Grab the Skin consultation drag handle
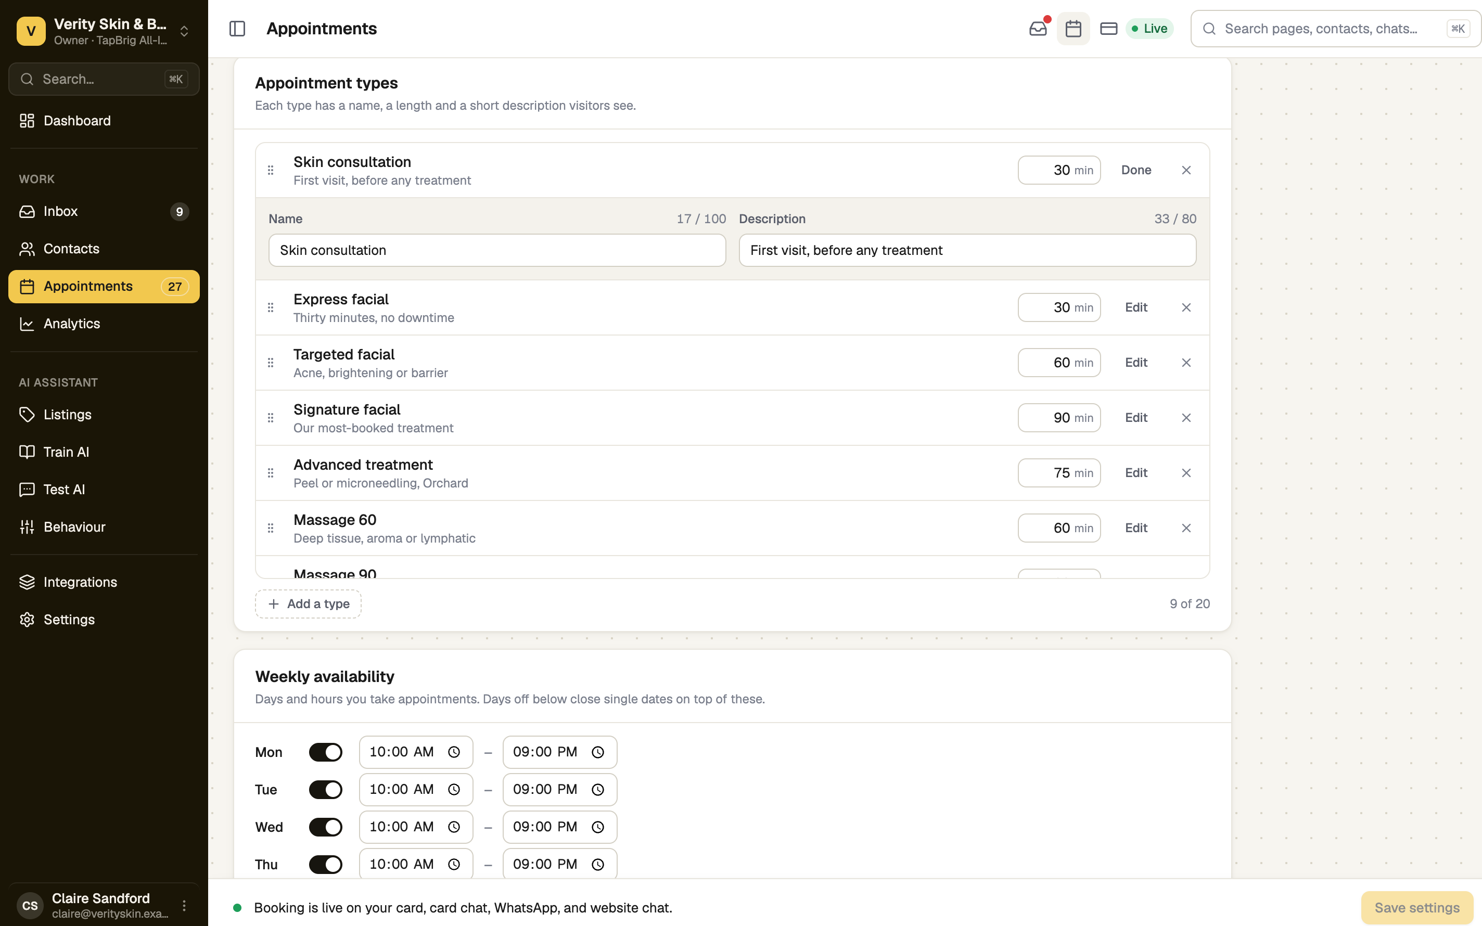The image size is (1482, 926). pos(271,170)
